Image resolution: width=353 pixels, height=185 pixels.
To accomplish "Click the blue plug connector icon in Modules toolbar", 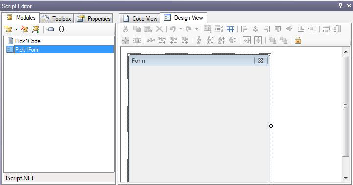I will pyautogui.click(x=50, y=29).
